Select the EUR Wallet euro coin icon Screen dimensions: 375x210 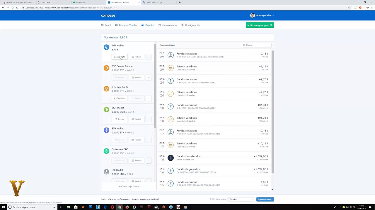click(106, 47)
